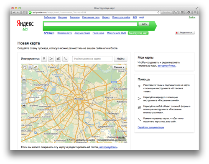Select the place marker tool
Image resolution: width=209 pixels, height=164 pixels.
[x=44, y=59]
